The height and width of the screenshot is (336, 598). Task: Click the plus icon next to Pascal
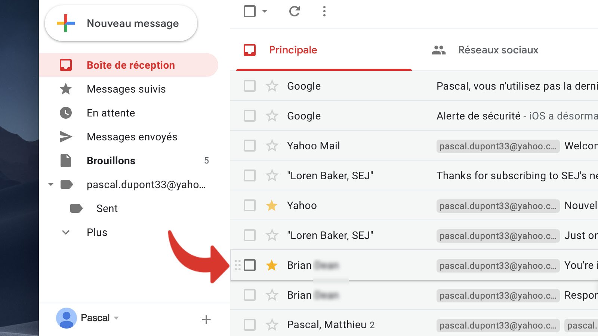pos(206,319)
